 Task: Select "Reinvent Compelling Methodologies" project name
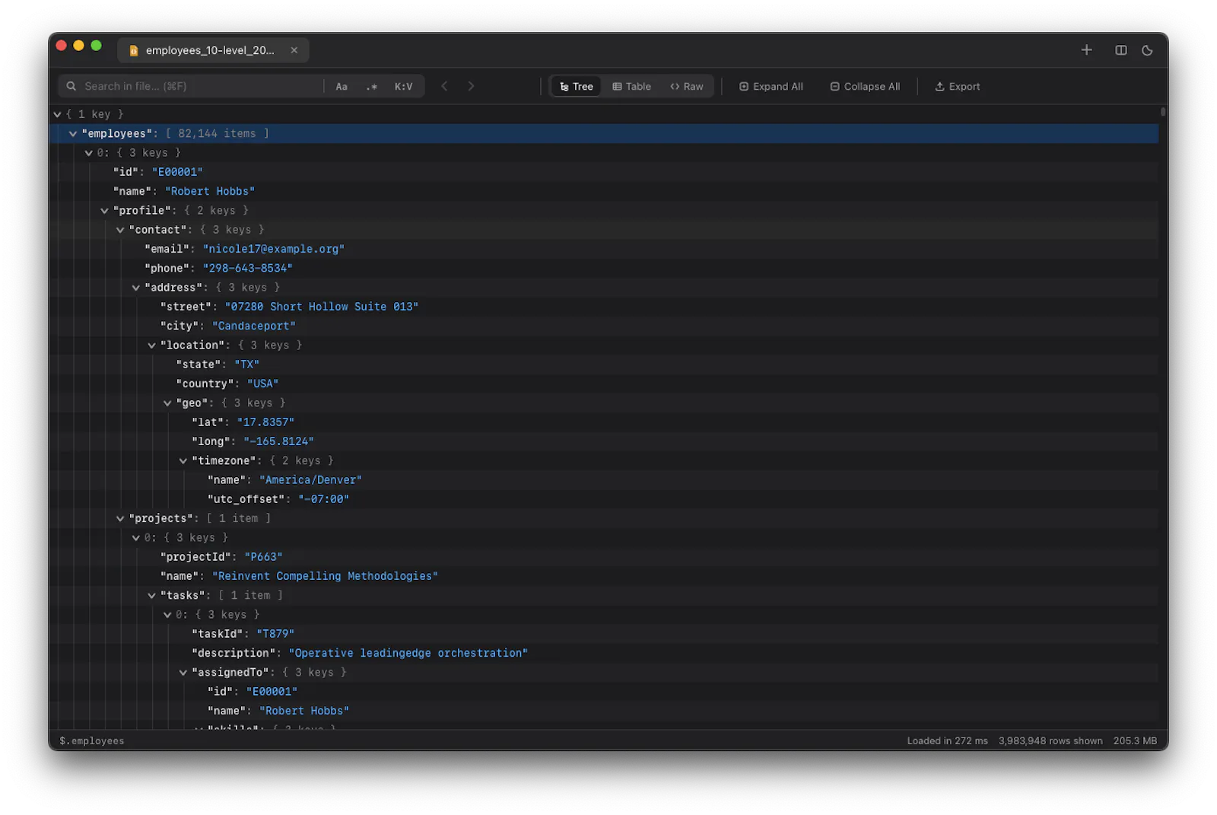pos(325,576)
